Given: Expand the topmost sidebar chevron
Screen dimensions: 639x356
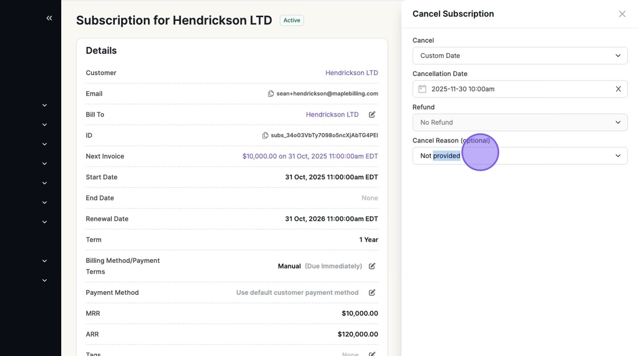Looking at the screenshot, I should (x=45, y=105).
